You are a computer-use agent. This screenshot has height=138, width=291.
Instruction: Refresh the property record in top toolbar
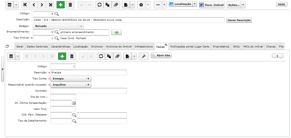click(99, 5)
